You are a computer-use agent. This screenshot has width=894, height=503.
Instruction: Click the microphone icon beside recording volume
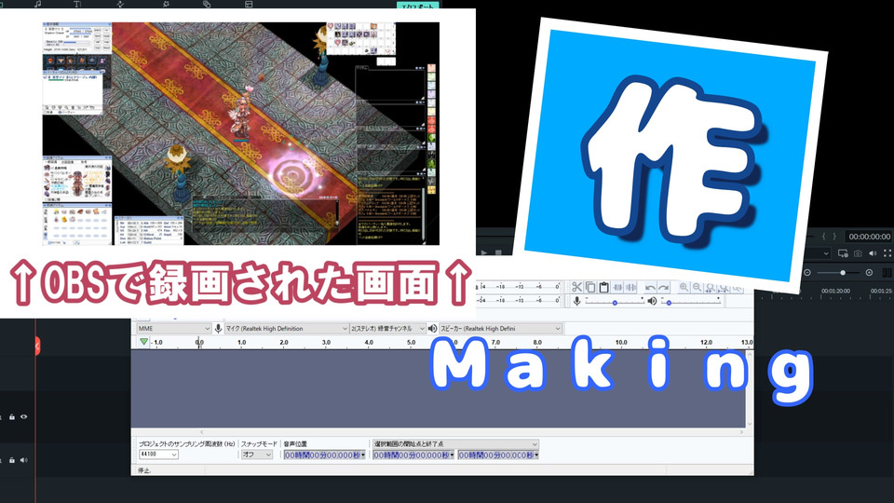pyautogui.click(x=577, y=301)
